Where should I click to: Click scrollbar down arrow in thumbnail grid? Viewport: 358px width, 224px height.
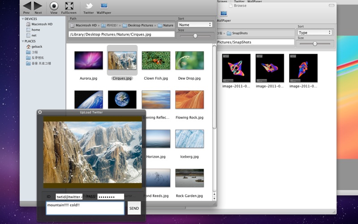[214, 198]
